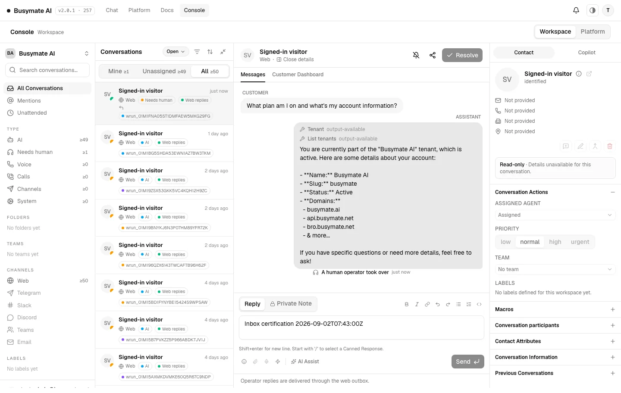Mute notifications for this conversation

[416, 55]
